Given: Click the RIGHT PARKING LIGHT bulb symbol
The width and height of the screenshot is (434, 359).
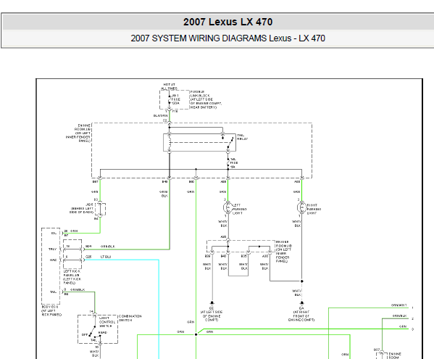Looking at the screenshot, I should pyautogui.click(x=301, y=207).
